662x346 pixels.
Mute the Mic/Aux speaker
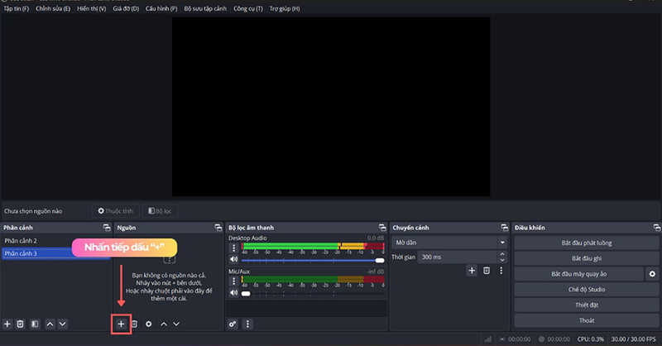click(x=234, y=293)
